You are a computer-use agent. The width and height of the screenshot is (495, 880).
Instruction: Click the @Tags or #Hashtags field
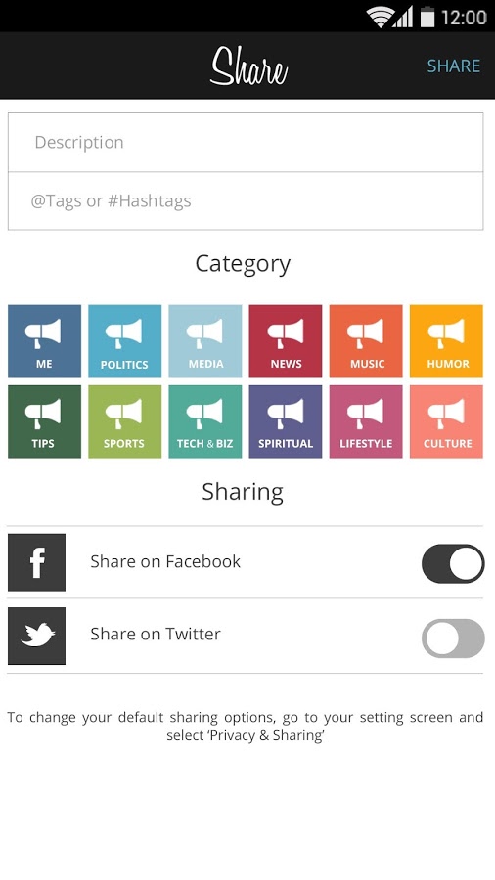tap(246, 200)
